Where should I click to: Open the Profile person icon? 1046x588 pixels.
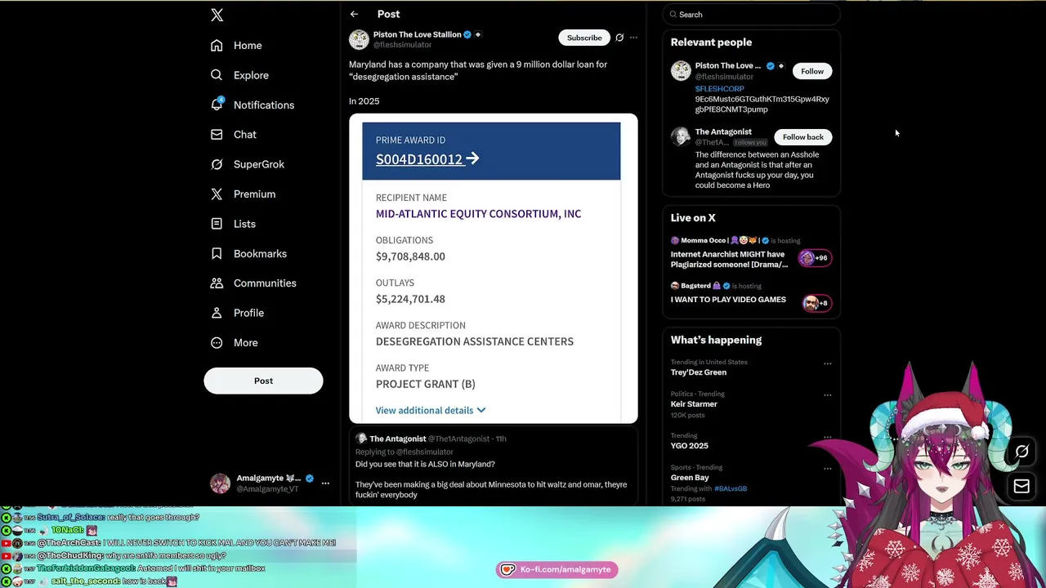coord(217,313)
